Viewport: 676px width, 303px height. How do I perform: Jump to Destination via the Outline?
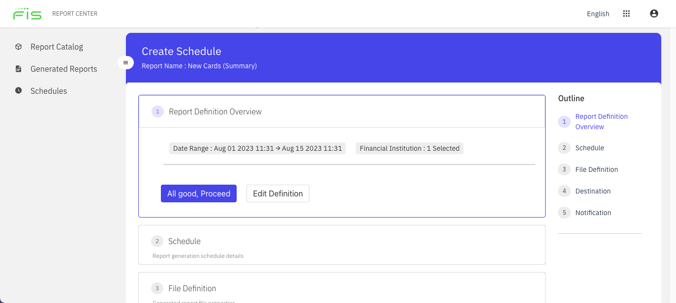point(593,191)
